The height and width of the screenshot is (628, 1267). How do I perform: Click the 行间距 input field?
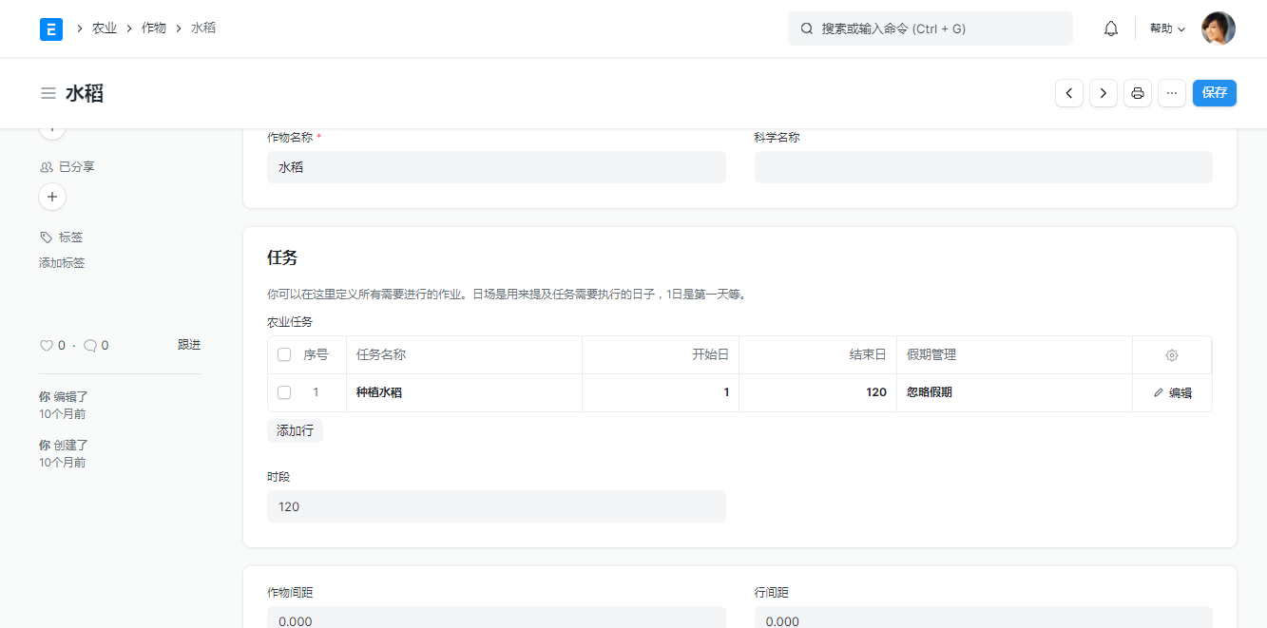coord(984,618)
